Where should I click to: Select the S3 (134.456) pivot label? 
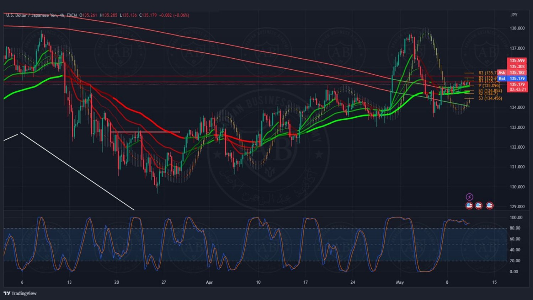[x=490, y=98]
